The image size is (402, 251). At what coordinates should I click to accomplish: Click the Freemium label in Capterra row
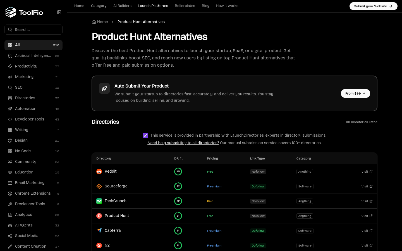214,231
